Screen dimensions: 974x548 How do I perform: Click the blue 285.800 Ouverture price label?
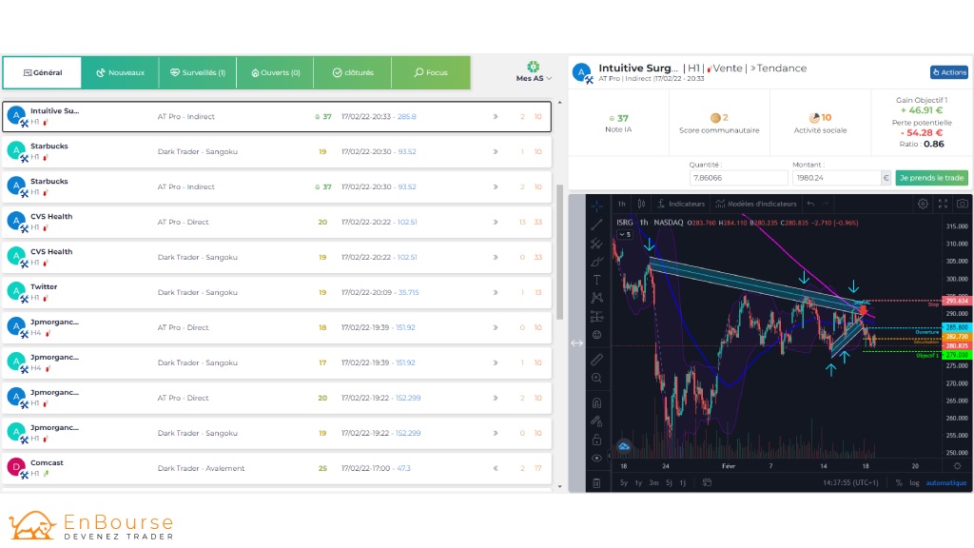pos(957,327)
